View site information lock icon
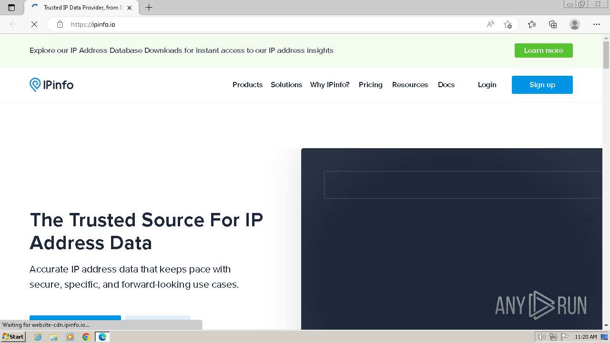 click(x=60, y=24)
